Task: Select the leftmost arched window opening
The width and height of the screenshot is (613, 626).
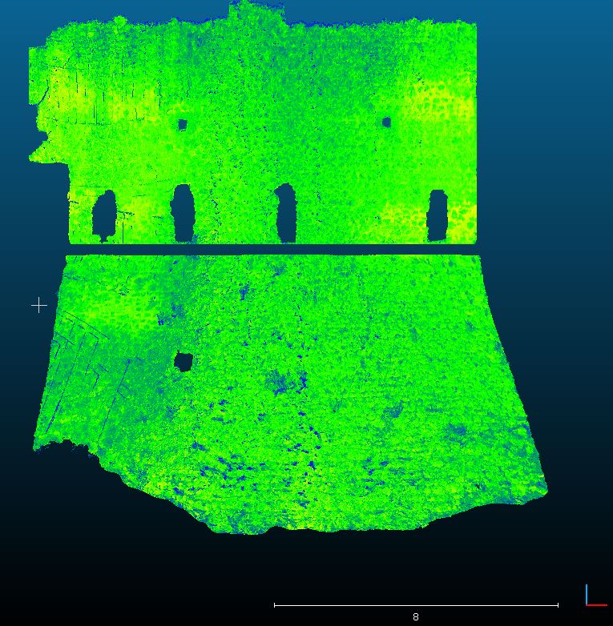Action: (104, 215)
